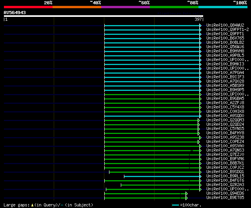Click the white AV564943 query sequence bar

pos(104,16)
